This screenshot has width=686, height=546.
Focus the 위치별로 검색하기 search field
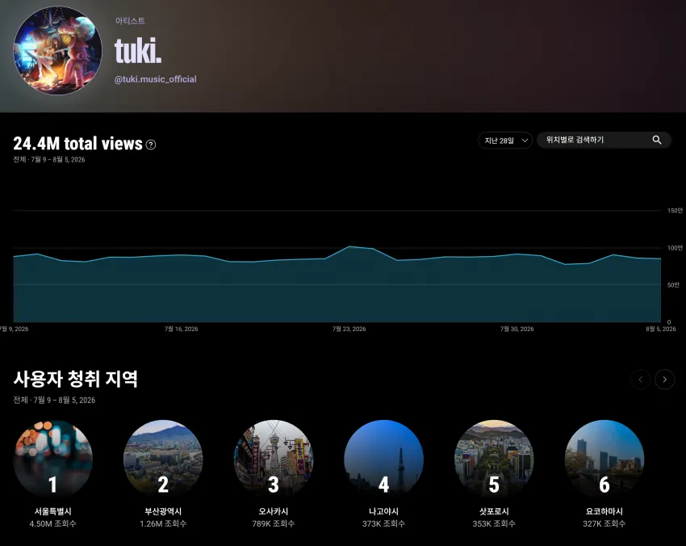[604, 140]
